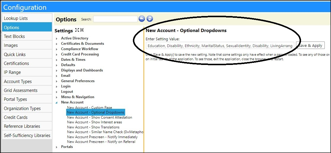
Task: Select Options in the sidebar
Action: [x=27, y=27]
